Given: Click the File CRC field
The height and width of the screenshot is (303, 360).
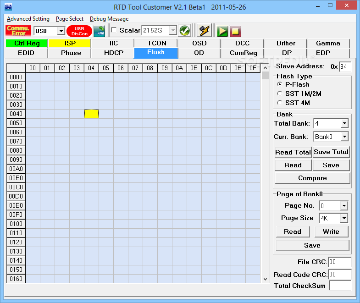Looking at the screenshot, I should 340,262.
